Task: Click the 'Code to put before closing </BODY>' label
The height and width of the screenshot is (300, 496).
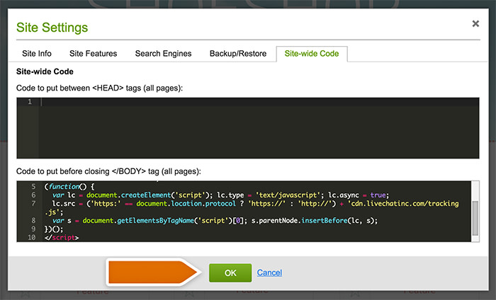Action: (x=108, y=171)
